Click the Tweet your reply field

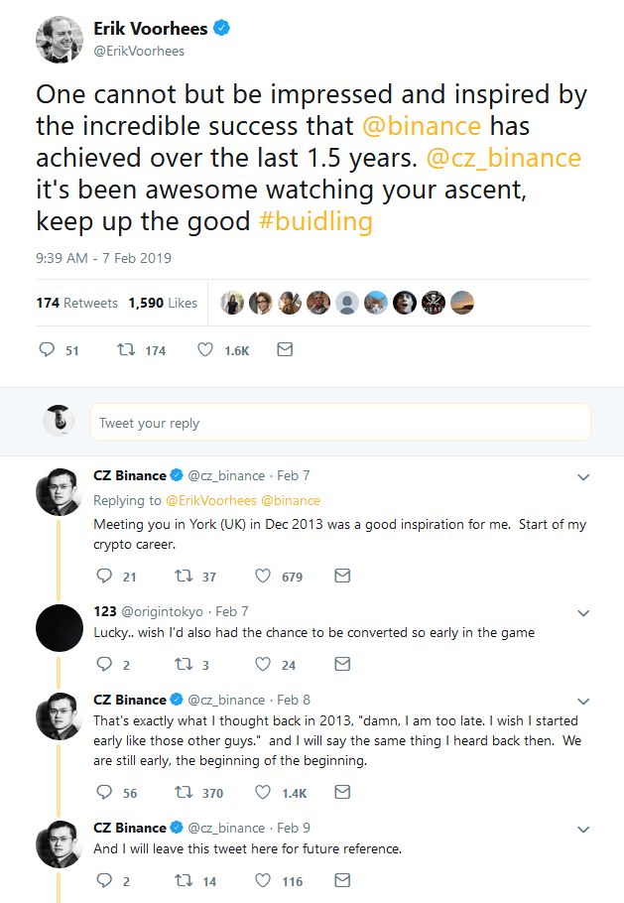[x=339, y=423]
